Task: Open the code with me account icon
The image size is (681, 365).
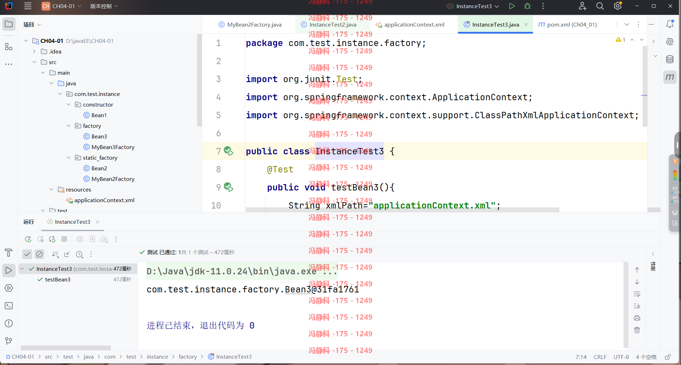Action: [x=582, y=6]
